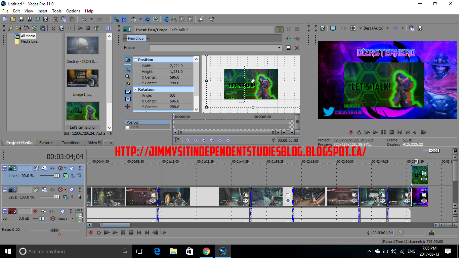Create a new project with New icon

pyautogui.click(x=5, y=19)
